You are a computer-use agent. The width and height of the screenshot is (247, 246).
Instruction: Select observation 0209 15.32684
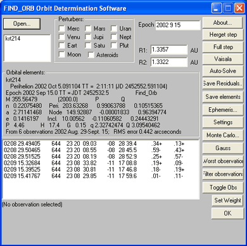tap(101, 163)
